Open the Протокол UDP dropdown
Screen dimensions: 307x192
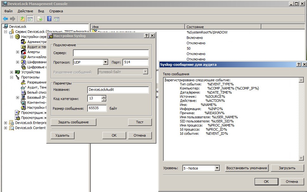(106, 62)
